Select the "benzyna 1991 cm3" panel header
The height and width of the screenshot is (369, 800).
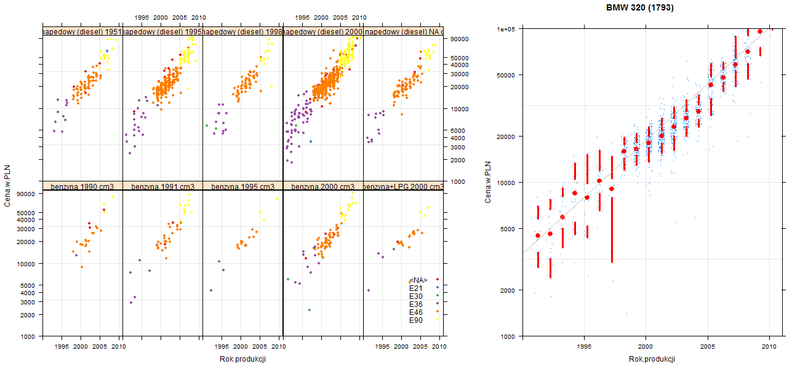(x=162, y=186)
